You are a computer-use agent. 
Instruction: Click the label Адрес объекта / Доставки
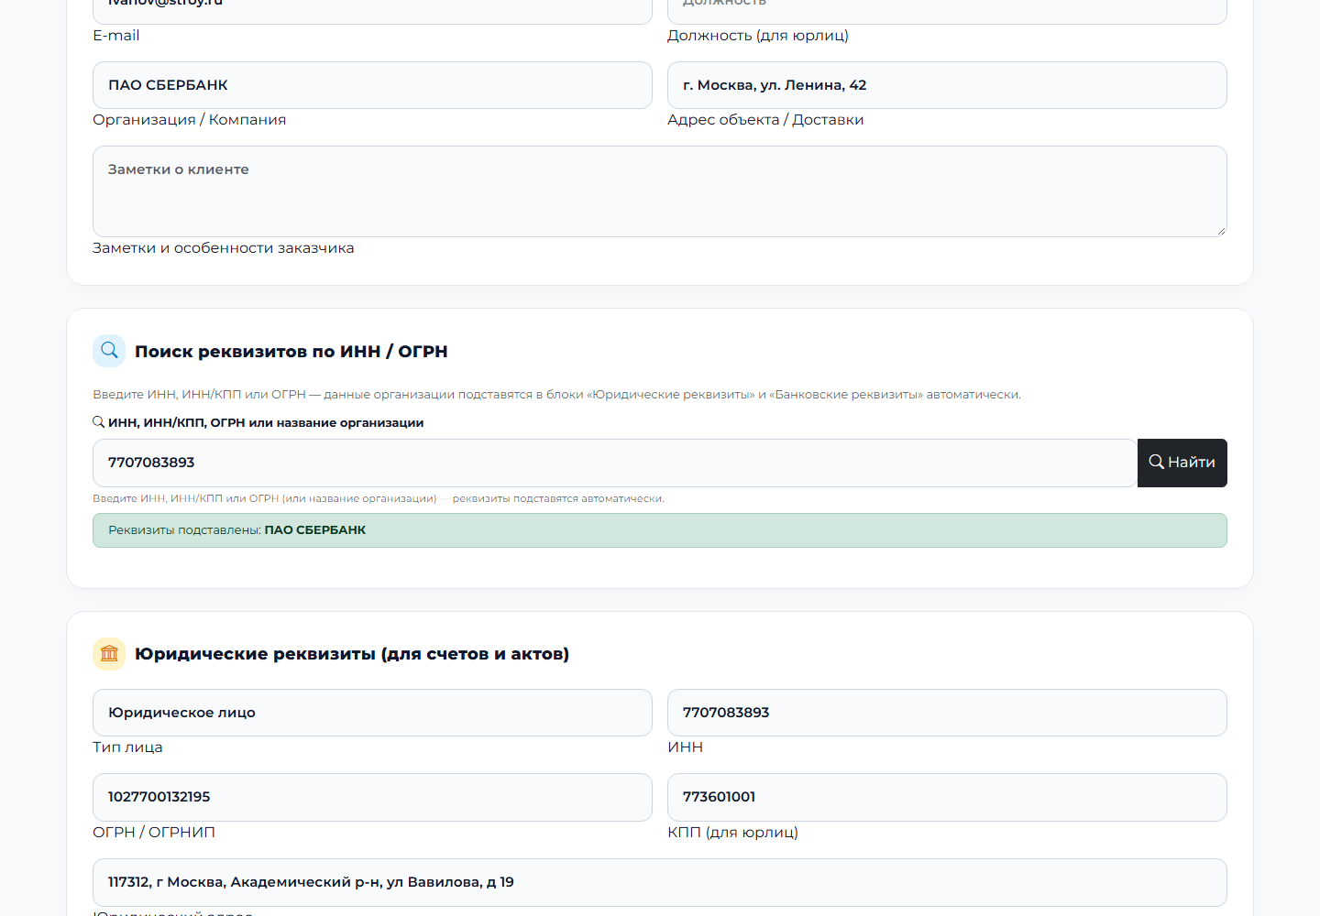click(765, 120)
